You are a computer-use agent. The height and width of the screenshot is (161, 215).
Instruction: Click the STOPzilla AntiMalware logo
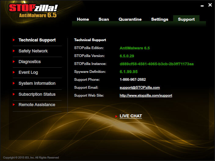(33, 11)
